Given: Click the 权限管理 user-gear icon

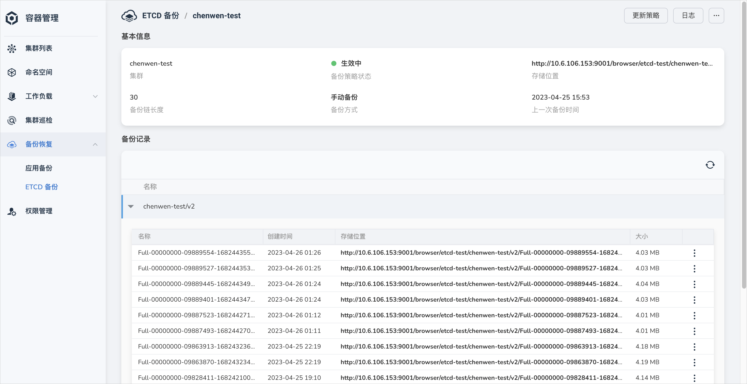Looking at the screenshot, I should [x=11, y=211].
